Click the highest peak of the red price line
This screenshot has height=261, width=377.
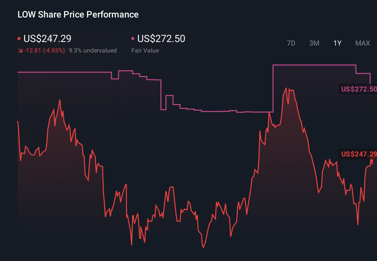point(287,88)
